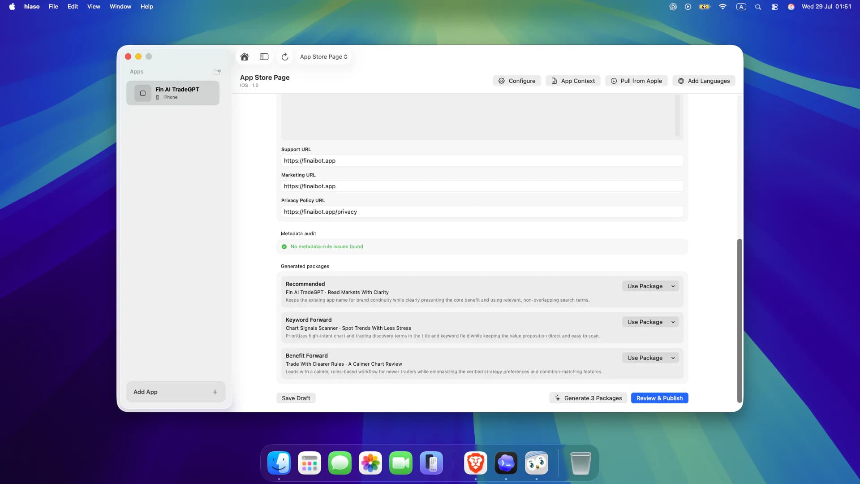Open the View menu
Screen dimensions: 860x484
[x=94, y=6]
